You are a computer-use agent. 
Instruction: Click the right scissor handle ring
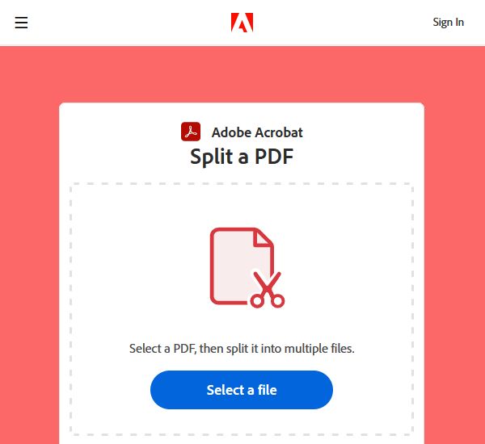click(x=278, y=300)
